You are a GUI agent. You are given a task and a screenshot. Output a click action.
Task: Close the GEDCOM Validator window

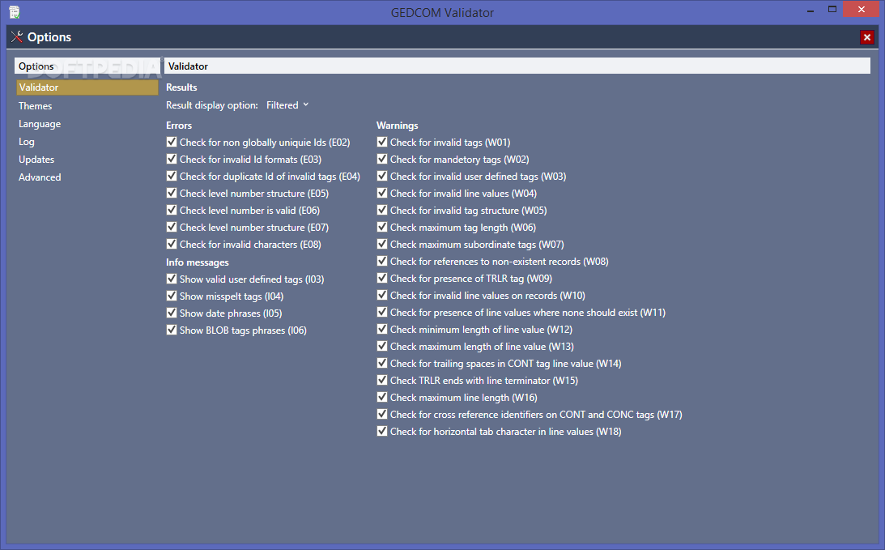pyautogui.click(x=862, y=10)
